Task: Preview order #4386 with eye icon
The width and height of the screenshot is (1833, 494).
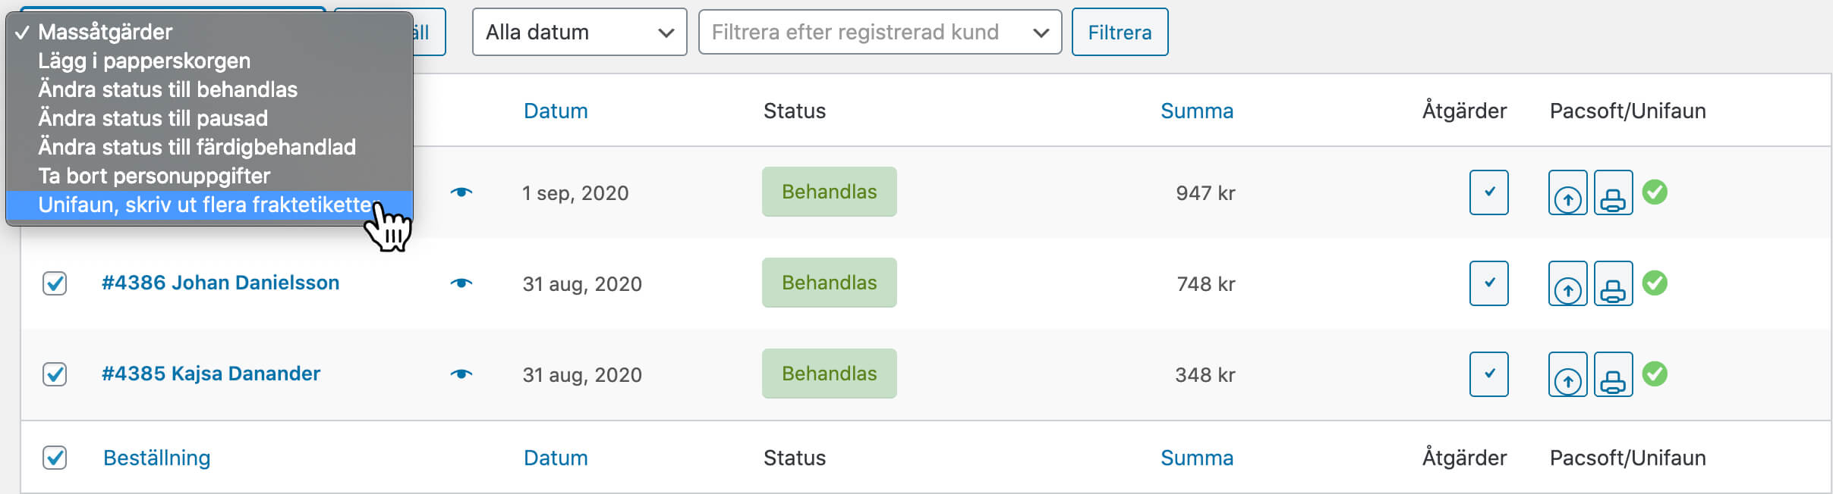Action: 461,283
